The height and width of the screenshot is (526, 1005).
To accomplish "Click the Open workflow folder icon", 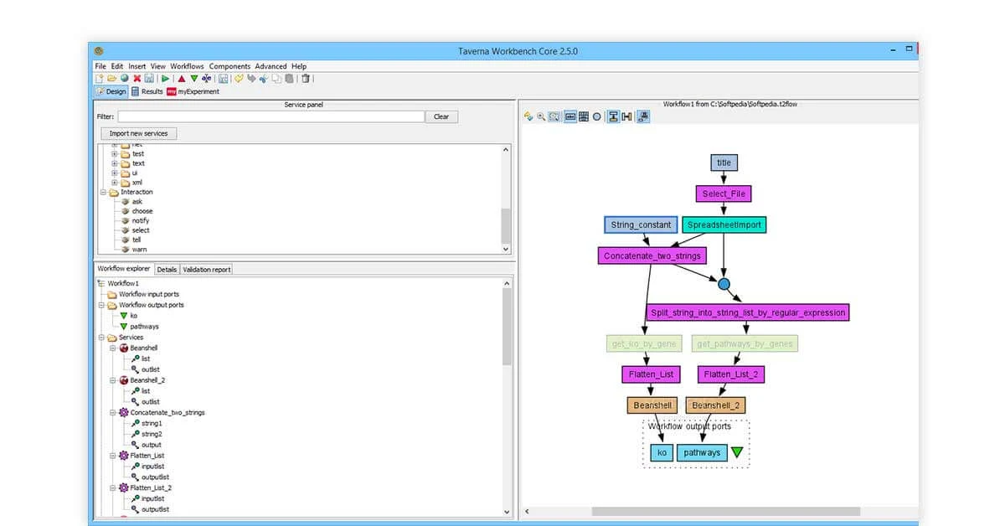I will pos(111,78).
